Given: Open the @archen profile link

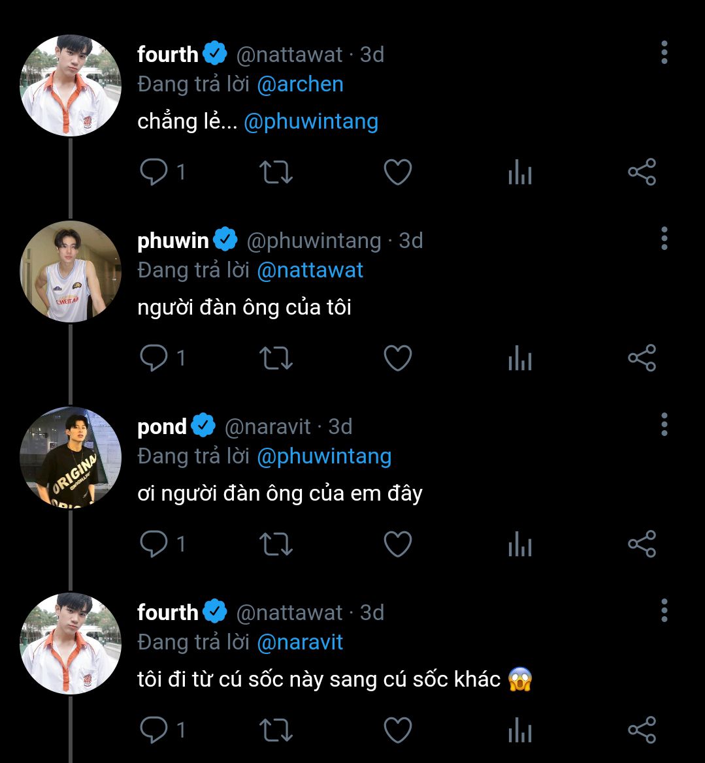Looking at the screenshot, I should point(300,84).
